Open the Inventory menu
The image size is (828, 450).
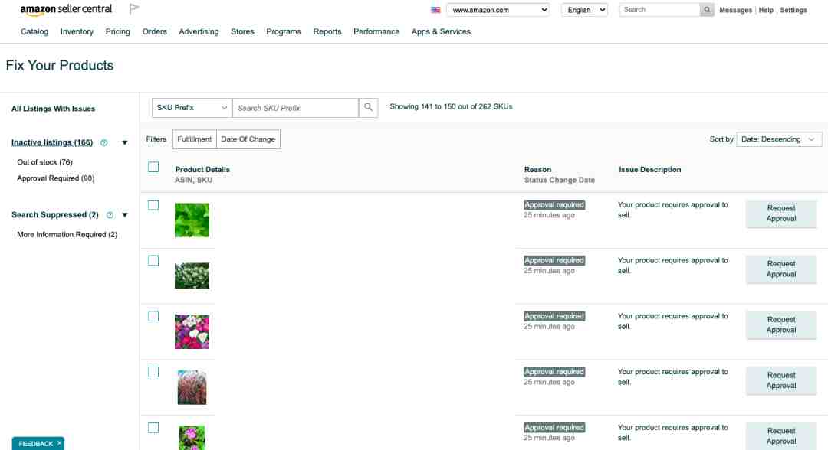click(77, 31)
